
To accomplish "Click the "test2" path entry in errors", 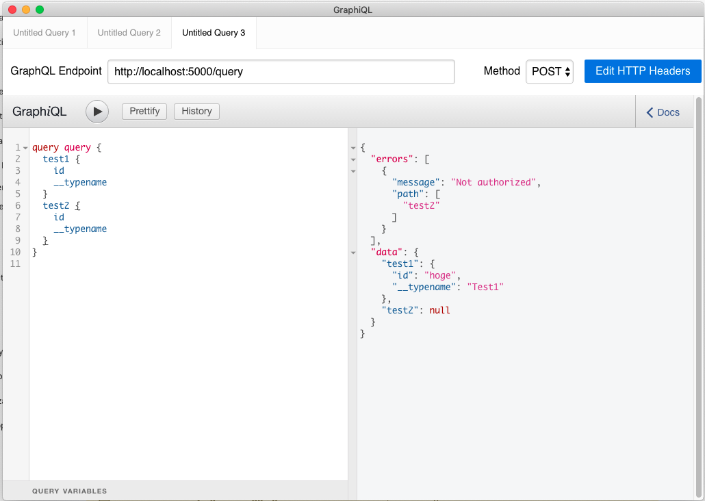I will pos(422,205).
